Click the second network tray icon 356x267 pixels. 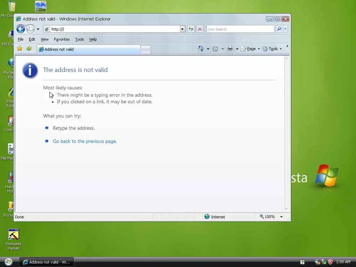324,262
